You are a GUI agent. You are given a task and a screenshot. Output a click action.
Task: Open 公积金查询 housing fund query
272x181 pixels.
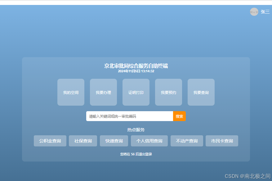tap(50, 141)
